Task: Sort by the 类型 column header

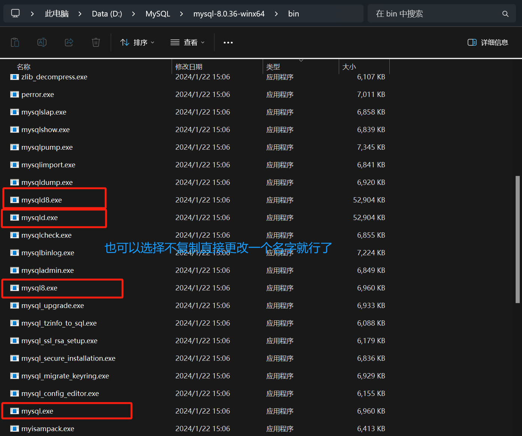Action: pos(273,67)
